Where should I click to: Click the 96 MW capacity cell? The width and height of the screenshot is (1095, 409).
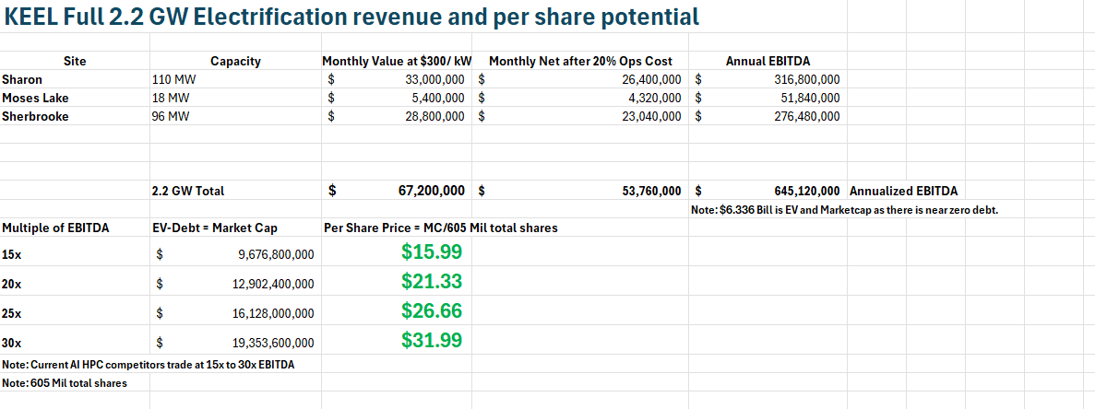pyautogui.click(x=235, y=116)
